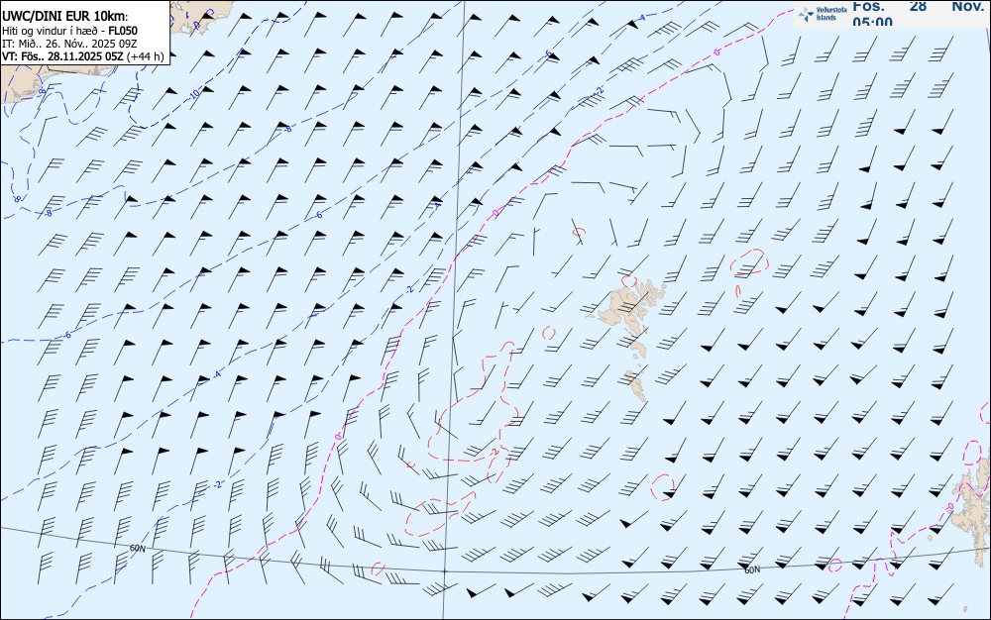Click the '(+44 h)' forecast offset text
991x620 pixels.
[x=146, y=56]
